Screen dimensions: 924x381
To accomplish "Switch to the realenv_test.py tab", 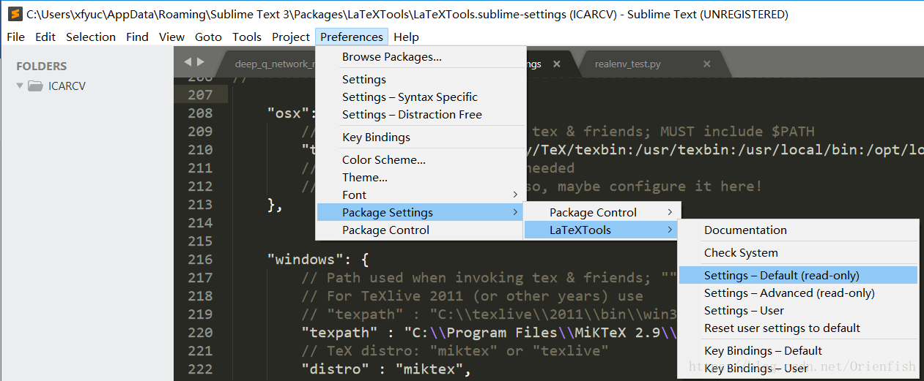I will (627, 64).
